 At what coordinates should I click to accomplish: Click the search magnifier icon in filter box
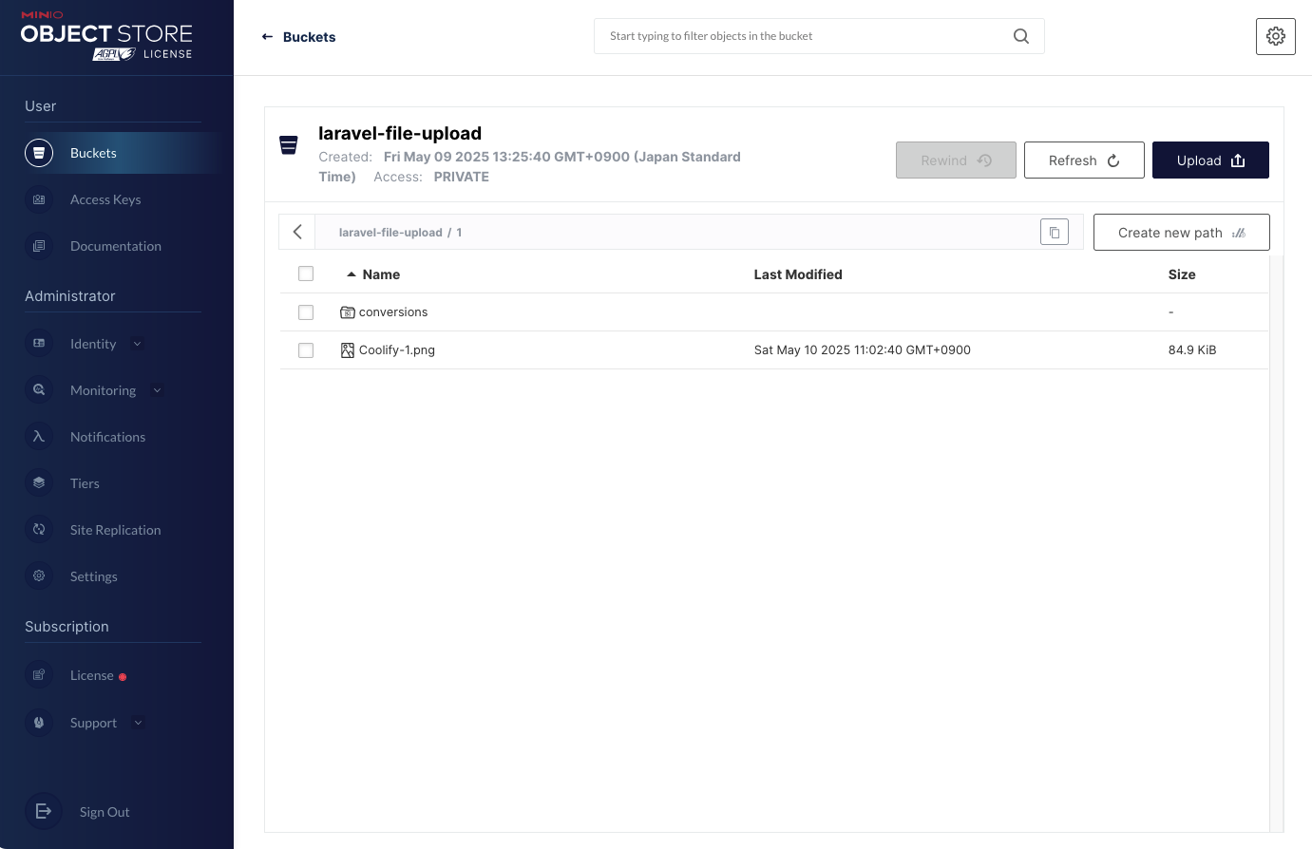[1021, 36]
